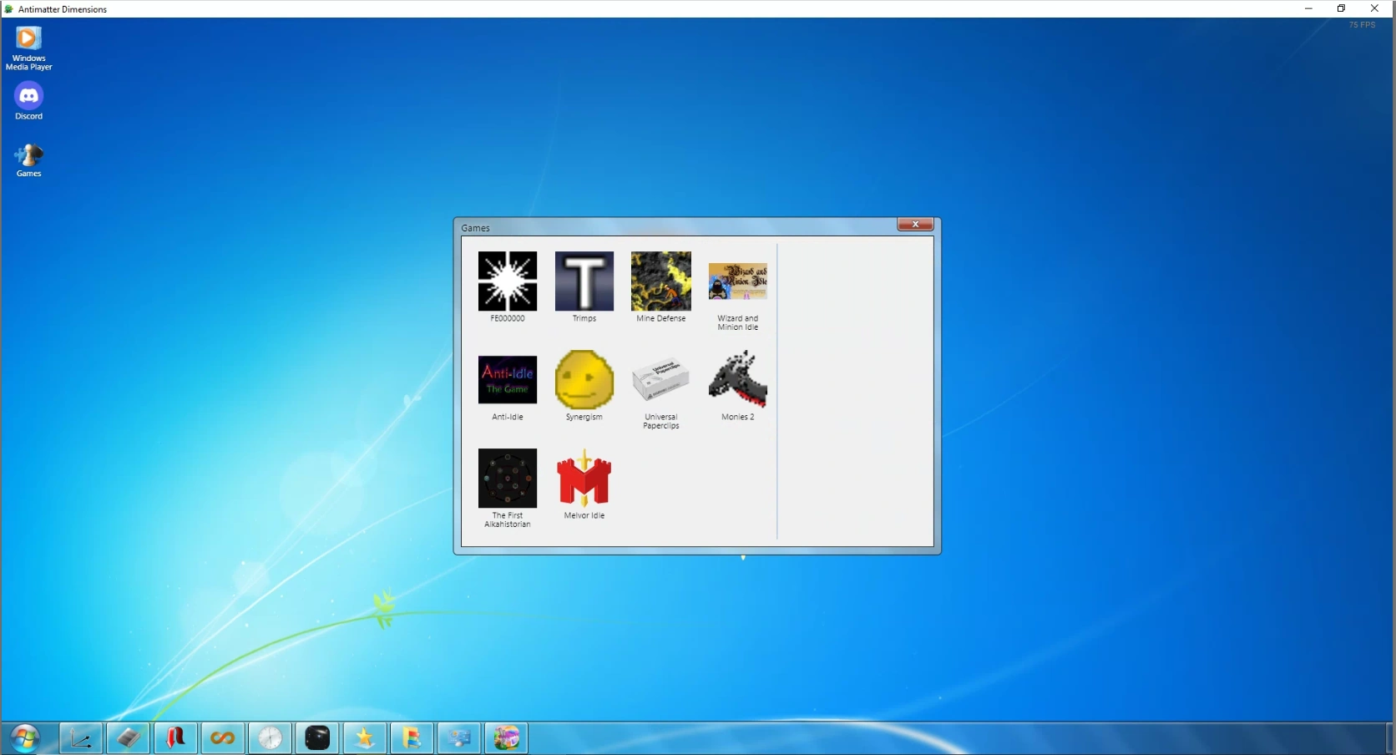Open the orange infinity taskbar icon
The width and height of the screenshot is (1396, 755).
[222, 738]
